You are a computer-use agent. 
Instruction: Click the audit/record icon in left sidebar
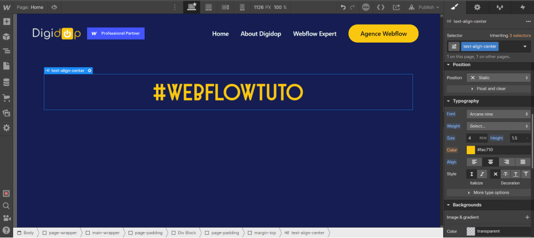coord(6,194)
